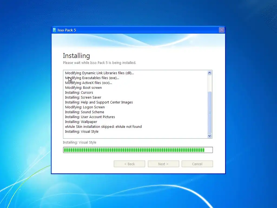Click the 'Installing: Visual Style' status label above progress bar
This screenshot has width=277, height=208.
point(80,142)
